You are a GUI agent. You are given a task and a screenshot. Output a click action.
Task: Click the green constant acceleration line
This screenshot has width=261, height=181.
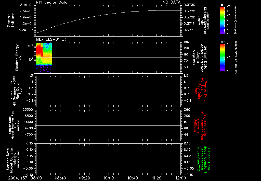108,162
